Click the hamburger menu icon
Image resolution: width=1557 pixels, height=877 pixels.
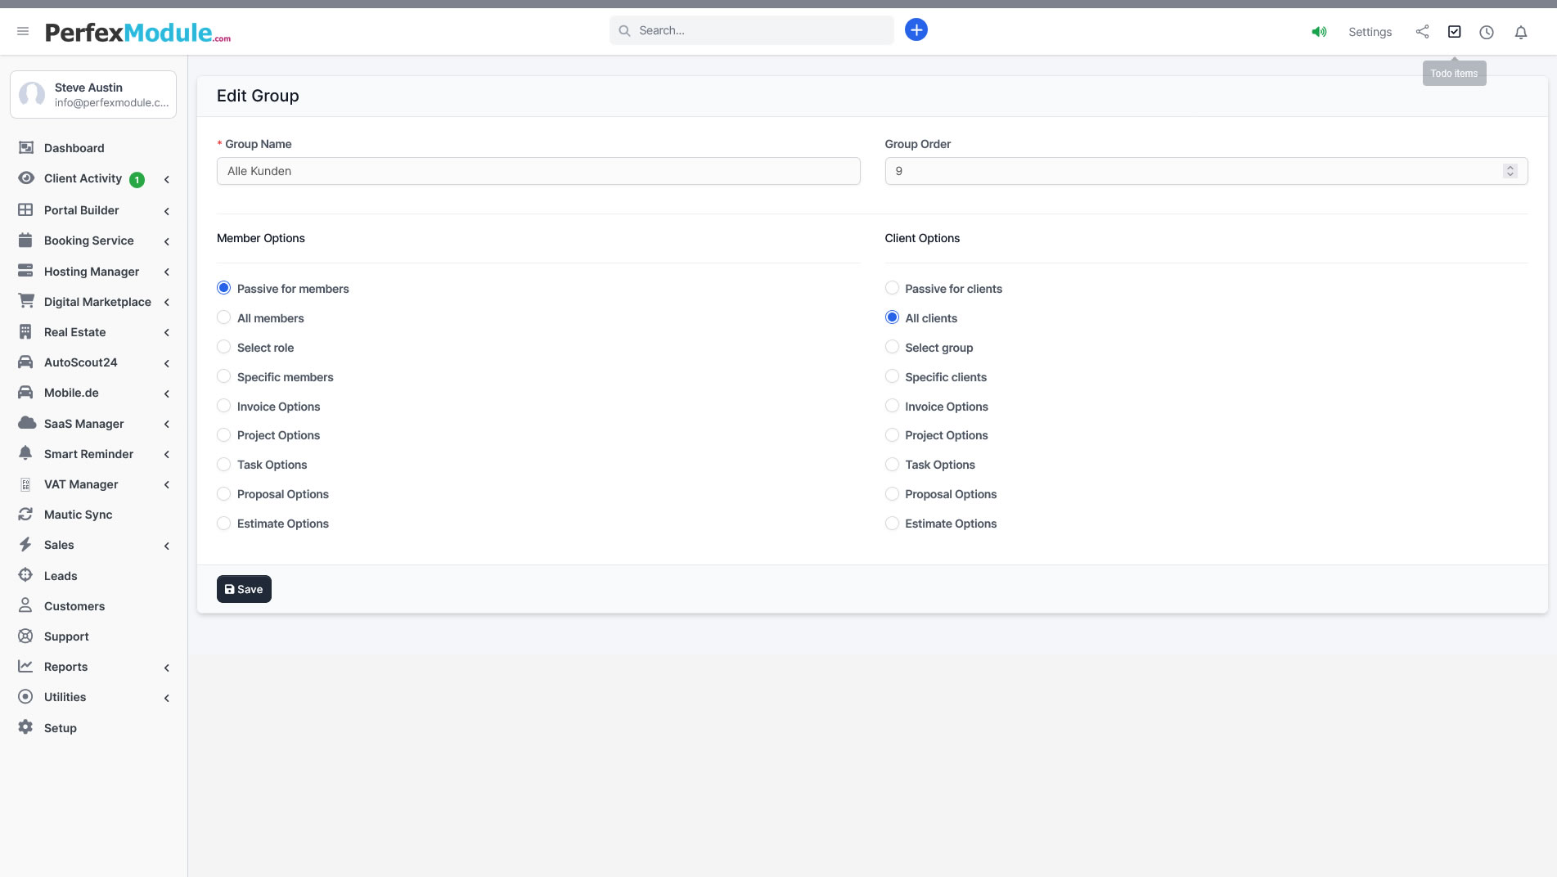(23, 31)
